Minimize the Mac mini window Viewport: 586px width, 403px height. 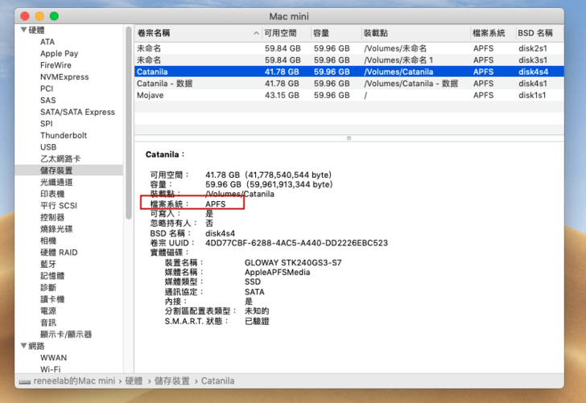(39, 16)
